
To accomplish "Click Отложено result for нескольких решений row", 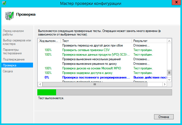I will (141, 59).
